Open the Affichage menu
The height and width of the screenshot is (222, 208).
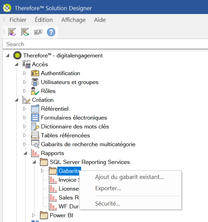73,20
